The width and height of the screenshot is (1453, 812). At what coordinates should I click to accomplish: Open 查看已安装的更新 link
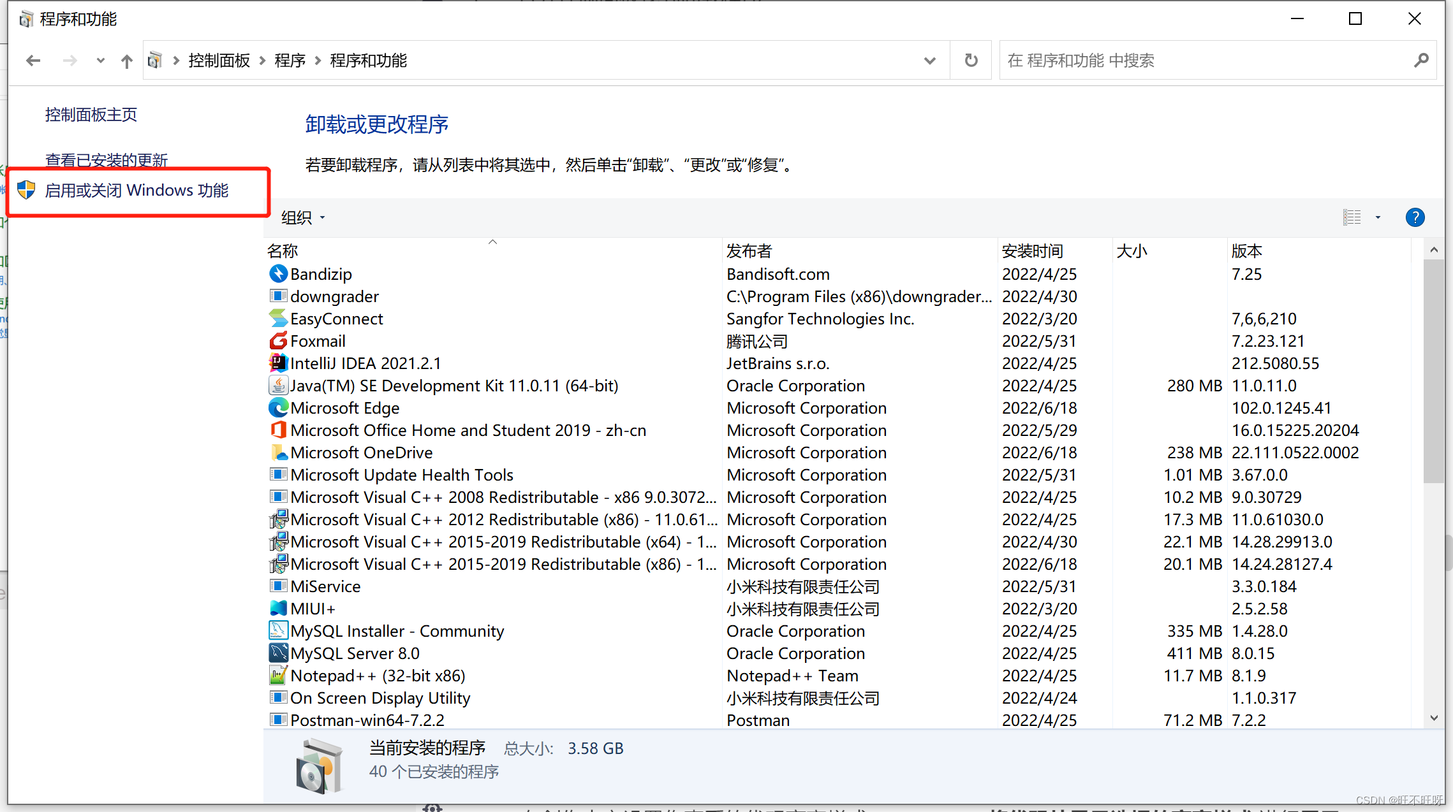(107, 160)
